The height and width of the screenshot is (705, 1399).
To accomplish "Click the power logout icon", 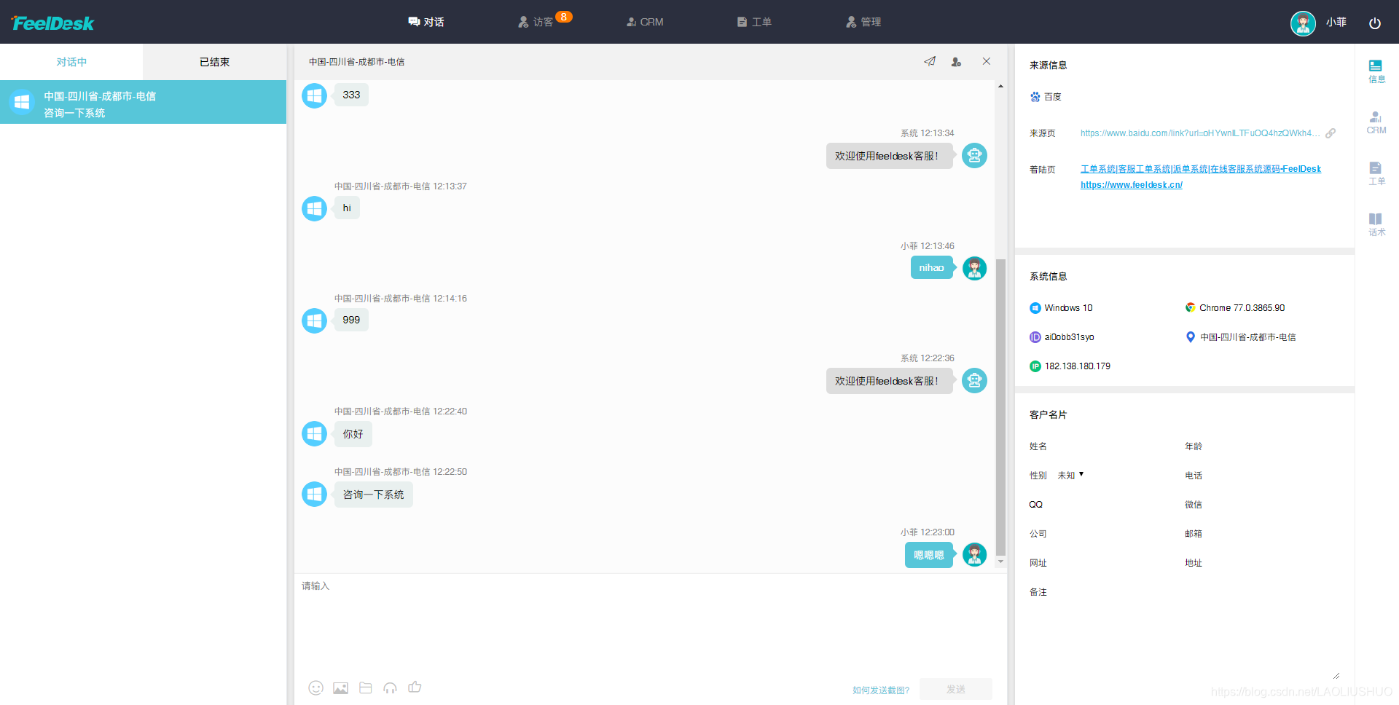I will coord(1375,23).
